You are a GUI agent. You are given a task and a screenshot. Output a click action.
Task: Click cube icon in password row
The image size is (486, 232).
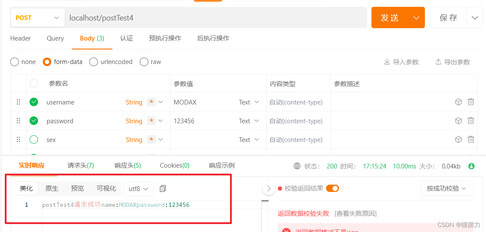coord(458,121)
